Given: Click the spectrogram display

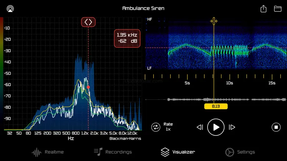Looking at the screenshot, I should [216, 43].
